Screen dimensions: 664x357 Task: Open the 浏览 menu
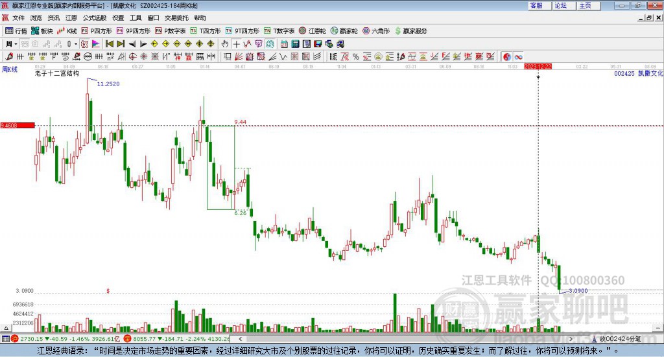(36, 17)
